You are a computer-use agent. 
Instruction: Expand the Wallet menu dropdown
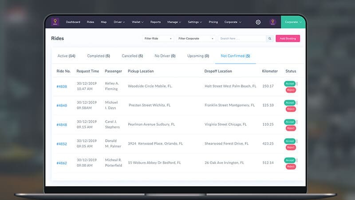tap(138, 22)
